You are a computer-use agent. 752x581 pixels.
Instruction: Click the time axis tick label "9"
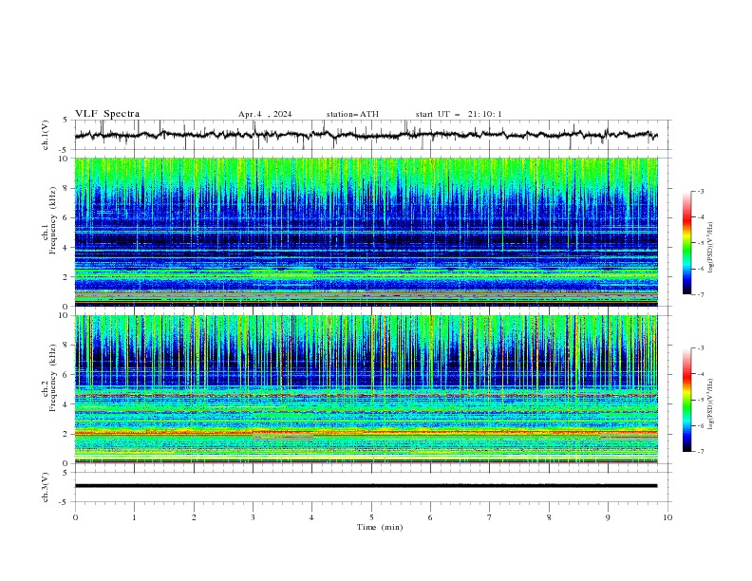(x=608, y=517)
